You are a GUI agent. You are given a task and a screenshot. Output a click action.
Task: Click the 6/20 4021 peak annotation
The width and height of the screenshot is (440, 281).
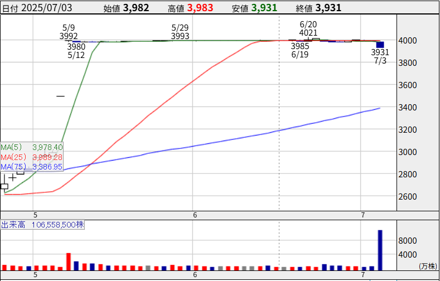(308, 28)
